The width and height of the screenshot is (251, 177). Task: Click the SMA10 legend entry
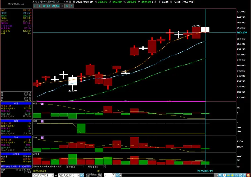click(16, 13)
